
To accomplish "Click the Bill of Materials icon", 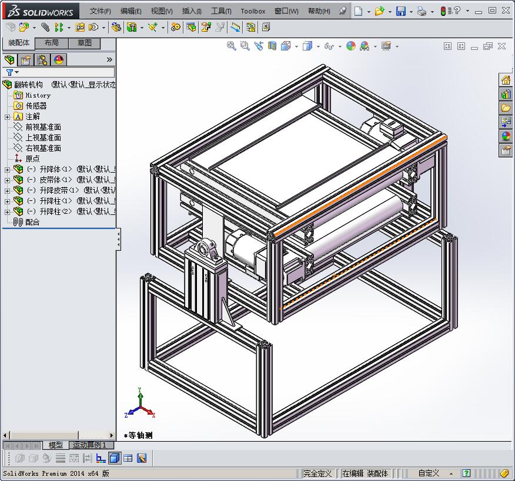I will 191,27.
